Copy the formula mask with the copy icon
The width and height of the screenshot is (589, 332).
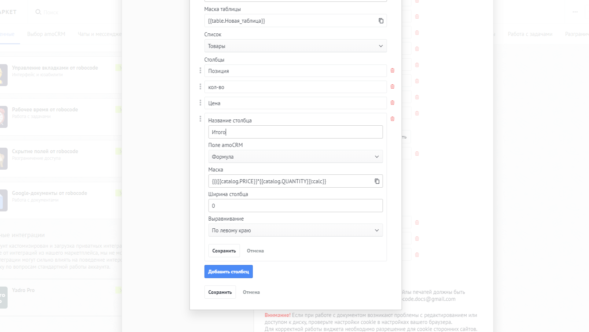coord(377,181)
